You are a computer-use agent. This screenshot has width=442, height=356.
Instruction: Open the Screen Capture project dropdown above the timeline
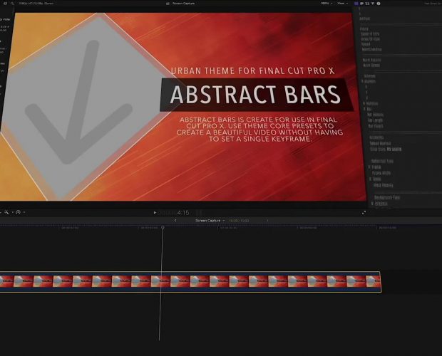[x=210, y=220]
